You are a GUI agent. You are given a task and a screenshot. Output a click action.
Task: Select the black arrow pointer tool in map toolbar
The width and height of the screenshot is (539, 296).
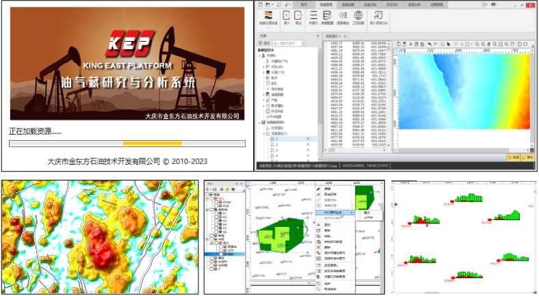[449, 44]
